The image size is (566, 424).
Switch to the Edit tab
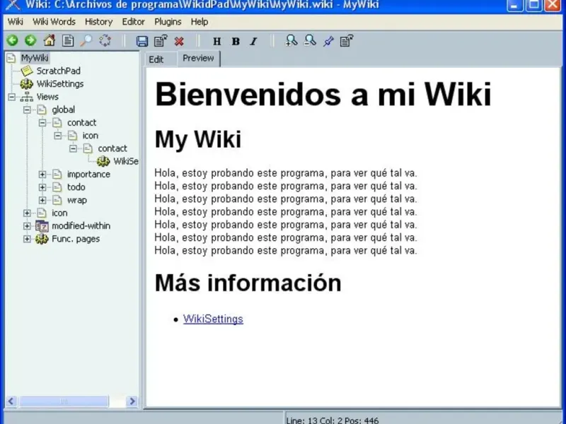[x=156, y=59]
